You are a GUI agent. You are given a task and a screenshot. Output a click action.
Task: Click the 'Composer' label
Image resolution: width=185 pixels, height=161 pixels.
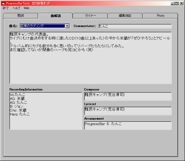coord(92,89)
